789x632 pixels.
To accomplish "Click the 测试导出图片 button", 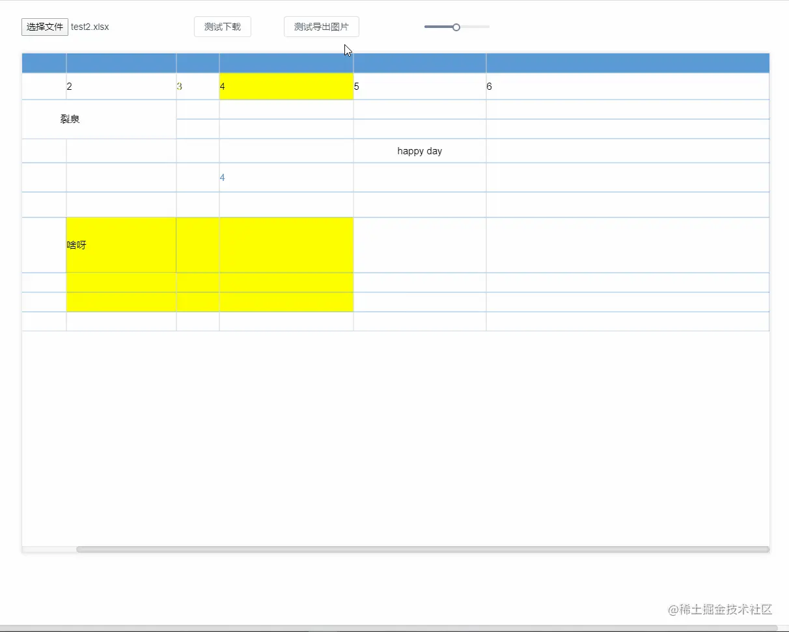I will pos(322,27).
